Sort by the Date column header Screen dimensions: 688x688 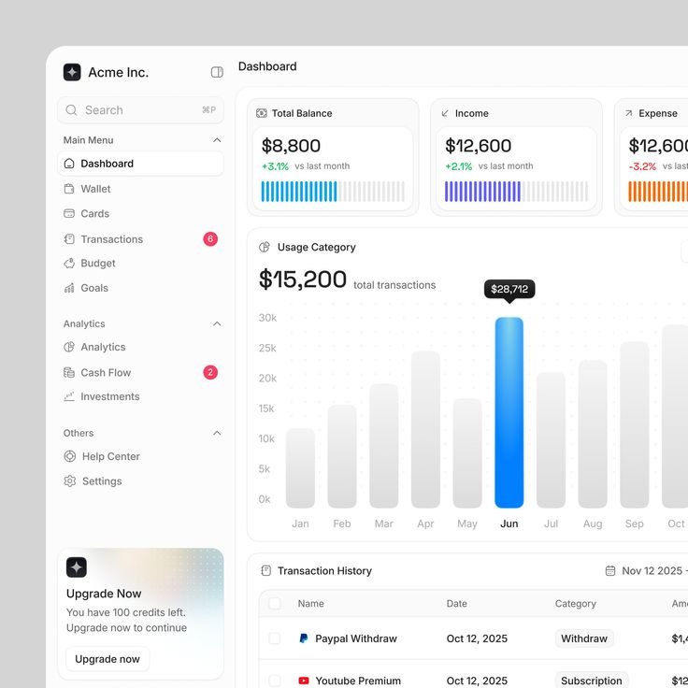(x=456, y=603)
